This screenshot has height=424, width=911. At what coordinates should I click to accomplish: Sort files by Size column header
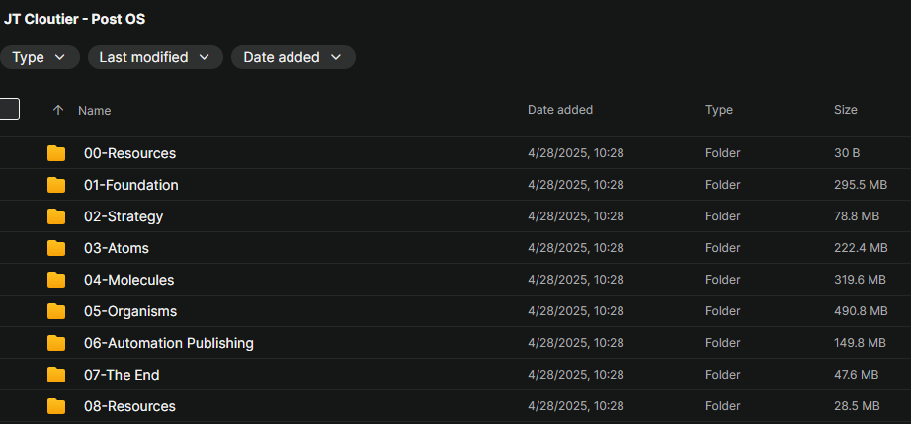point(846,110)
